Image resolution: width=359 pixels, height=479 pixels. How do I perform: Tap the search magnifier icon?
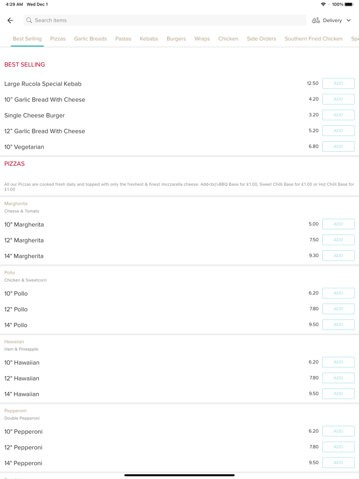[29, 21]
